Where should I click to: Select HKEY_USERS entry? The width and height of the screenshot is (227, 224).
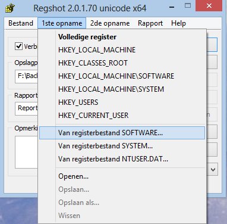(x=122, y=102)
